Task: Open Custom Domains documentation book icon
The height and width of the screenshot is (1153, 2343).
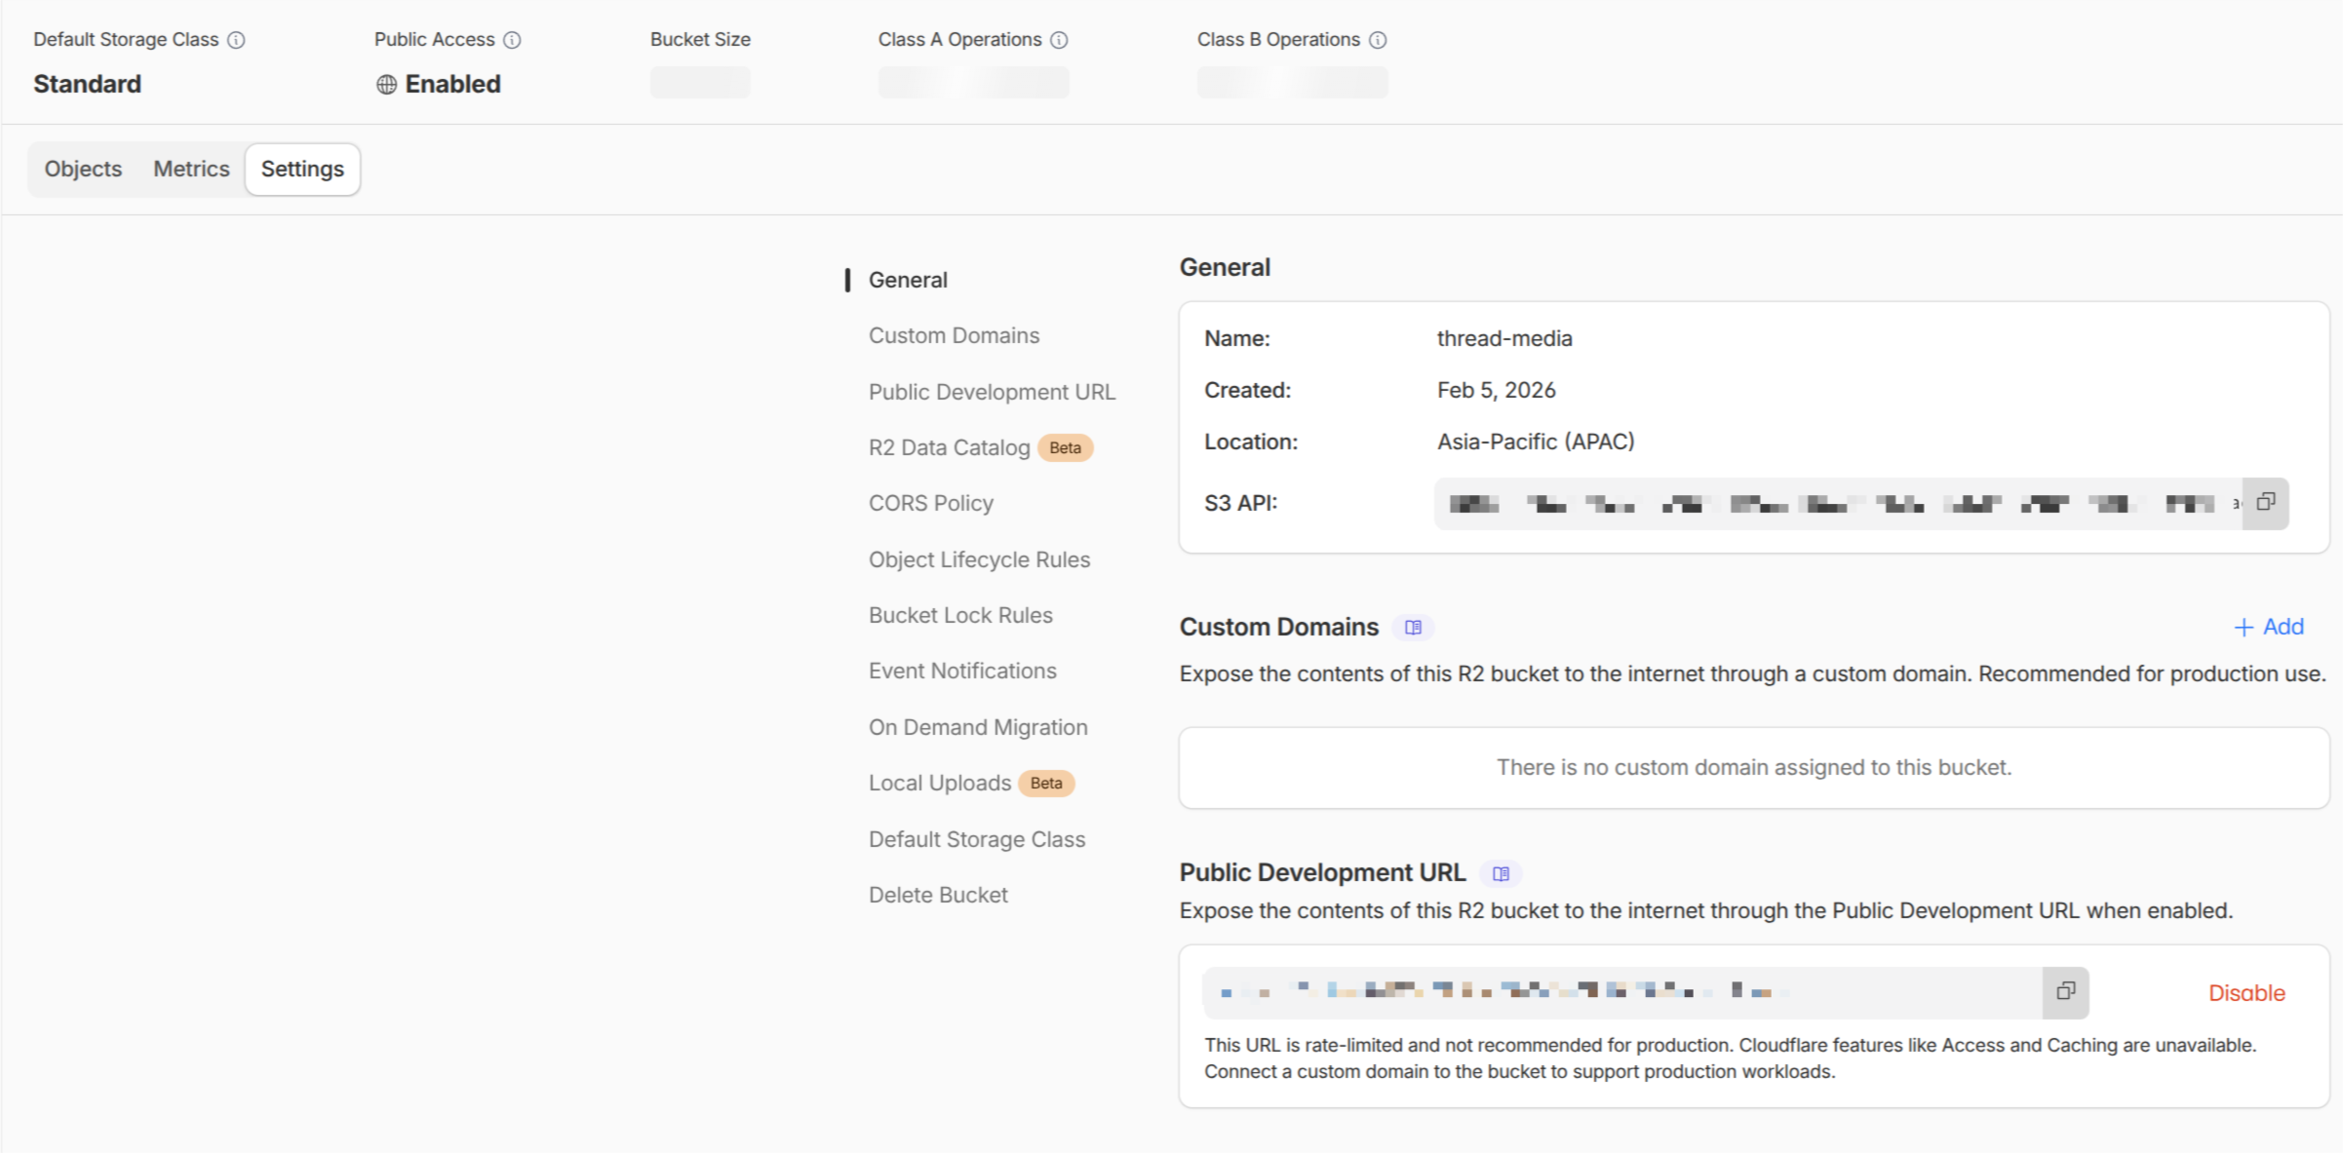Action: tap(1413, 628)
